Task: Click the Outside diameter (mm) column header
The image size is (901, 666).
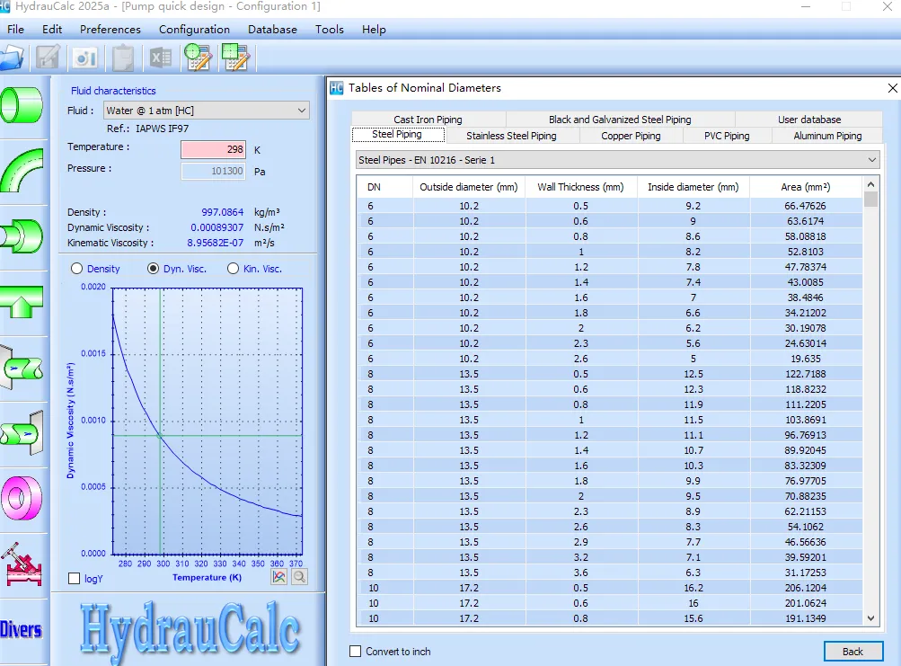Action: coord(468,187)
